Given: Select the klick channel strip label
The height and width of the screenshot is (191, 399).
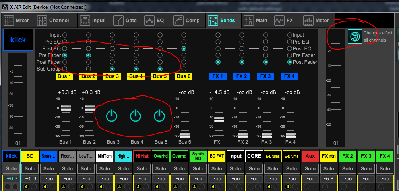Looking at the screenshot, I should coord(11,156).
